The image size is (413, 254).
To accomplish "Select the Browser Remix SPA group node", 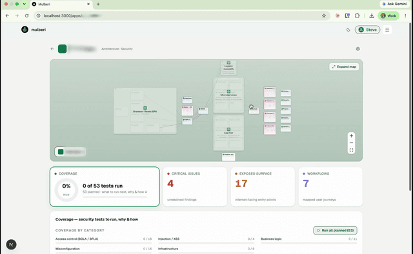I will click(x=145, y=111).
